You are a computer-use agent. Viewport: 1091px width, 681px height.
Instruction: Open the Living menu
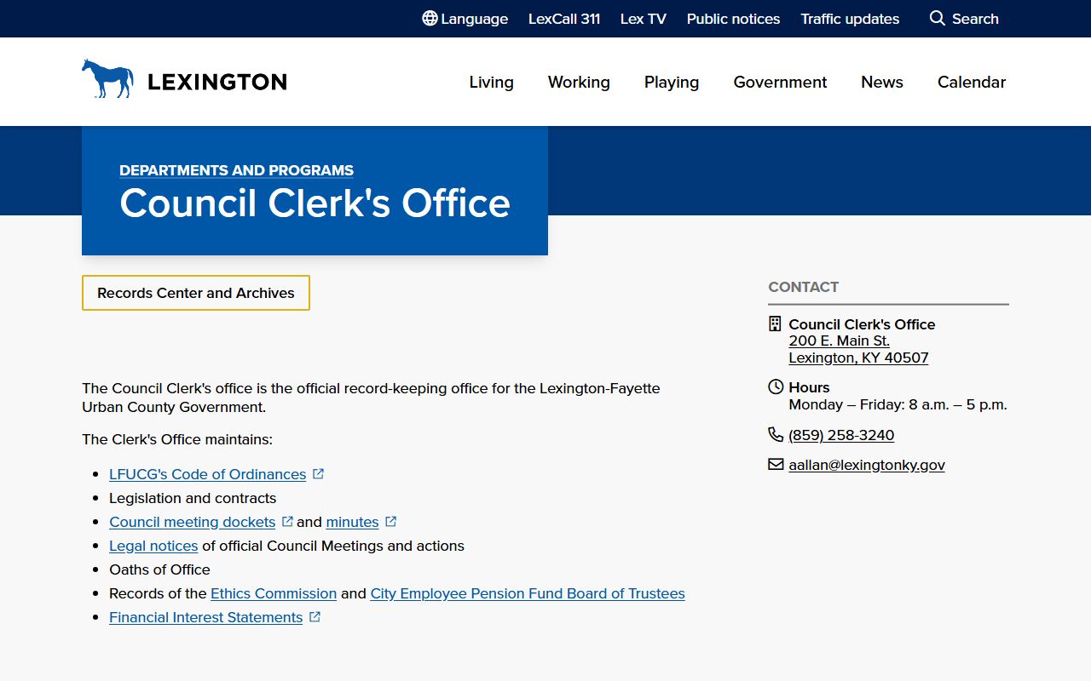(x=492, y=83)
